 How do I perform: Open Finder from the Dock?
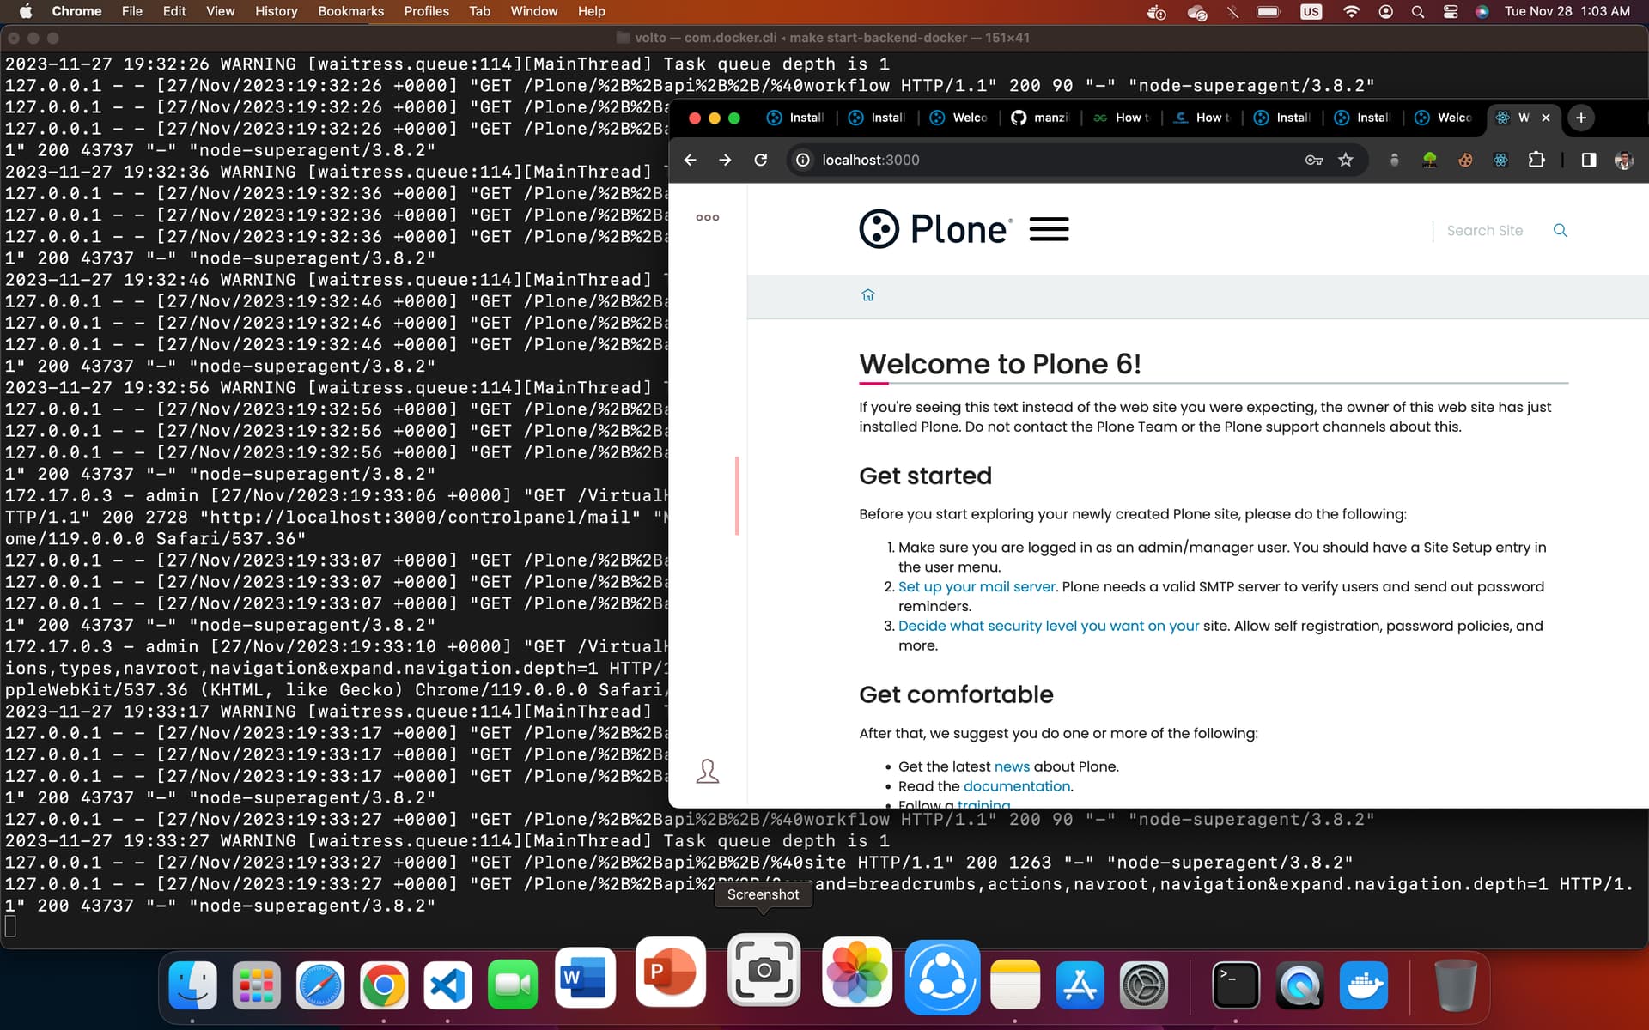[x=192, y=985]
